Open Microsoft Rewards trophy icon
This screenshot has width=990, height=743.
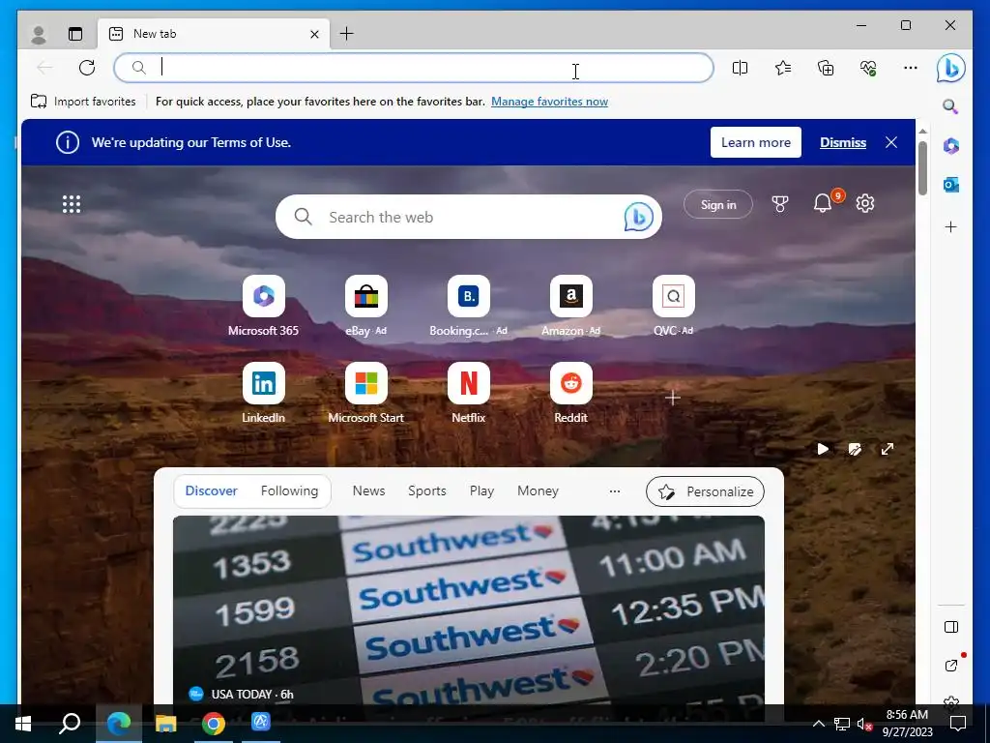(780, 203)
